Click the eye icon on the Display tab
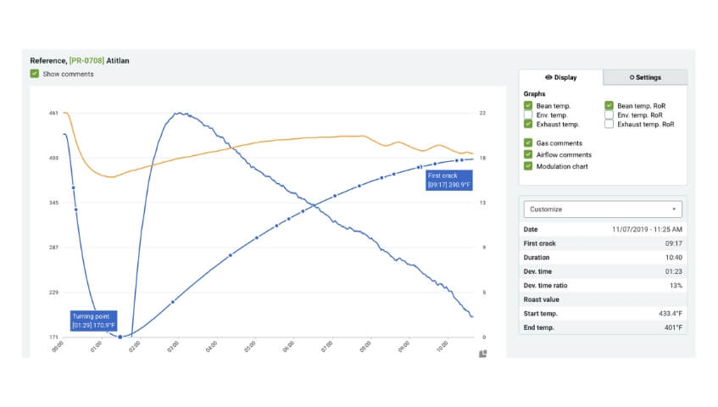 (x=548, y=77)
